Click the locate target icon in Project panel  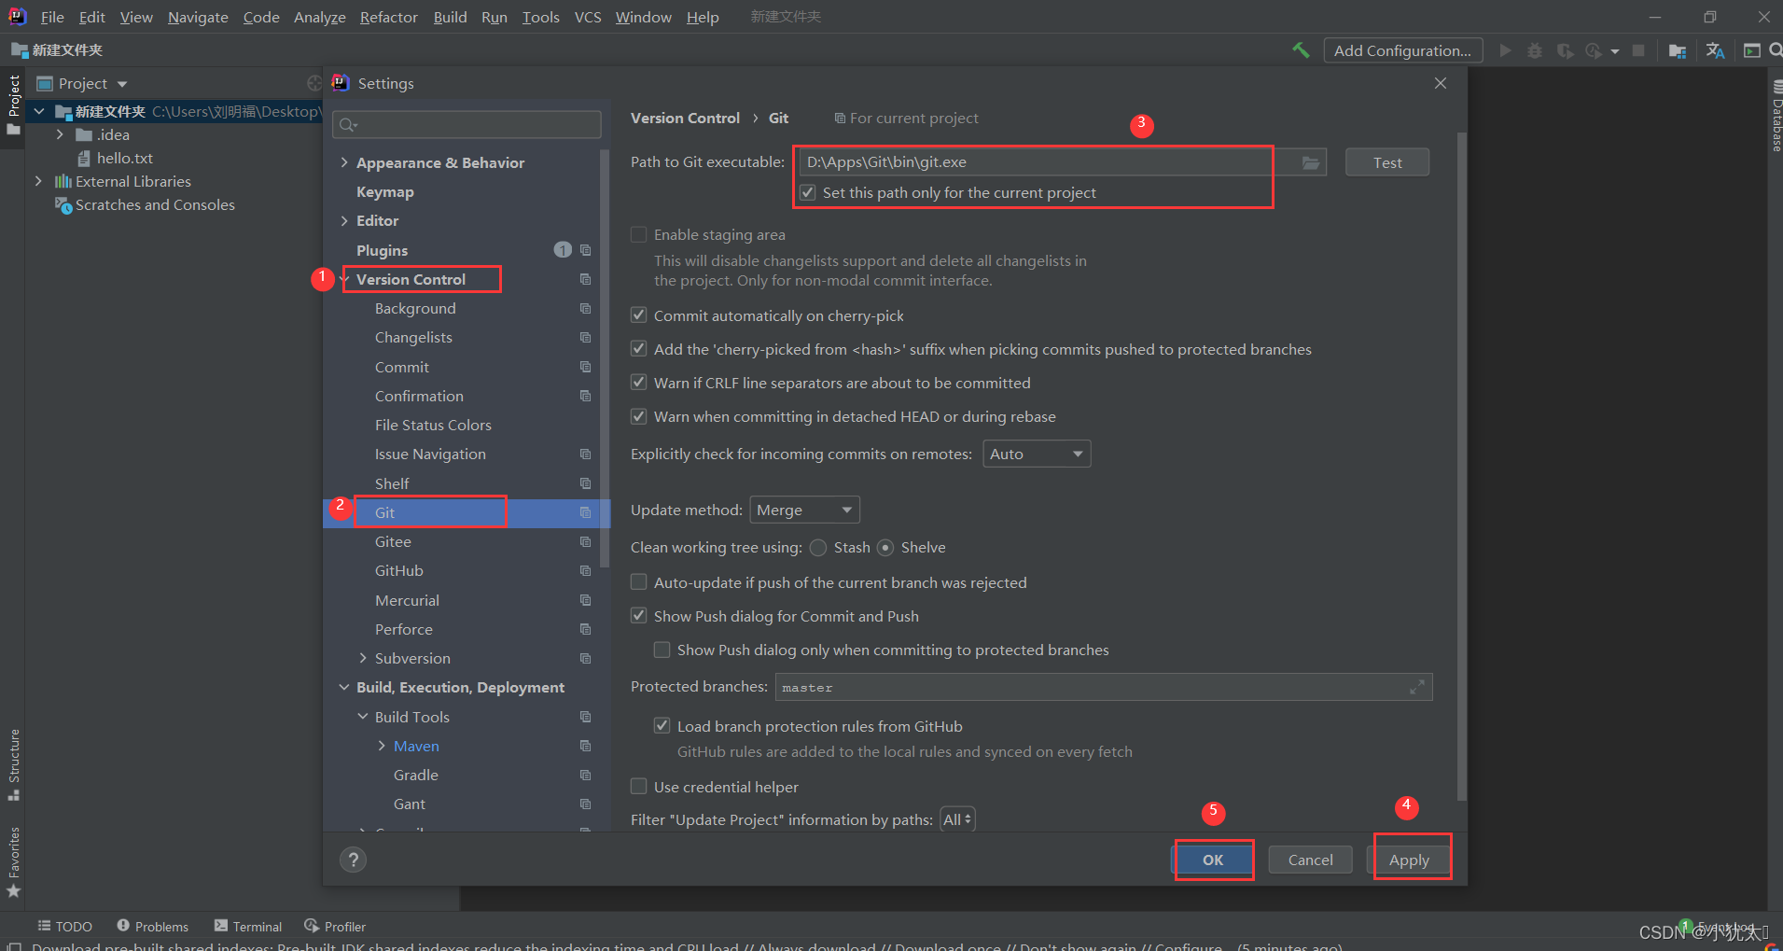pos(314,83)
